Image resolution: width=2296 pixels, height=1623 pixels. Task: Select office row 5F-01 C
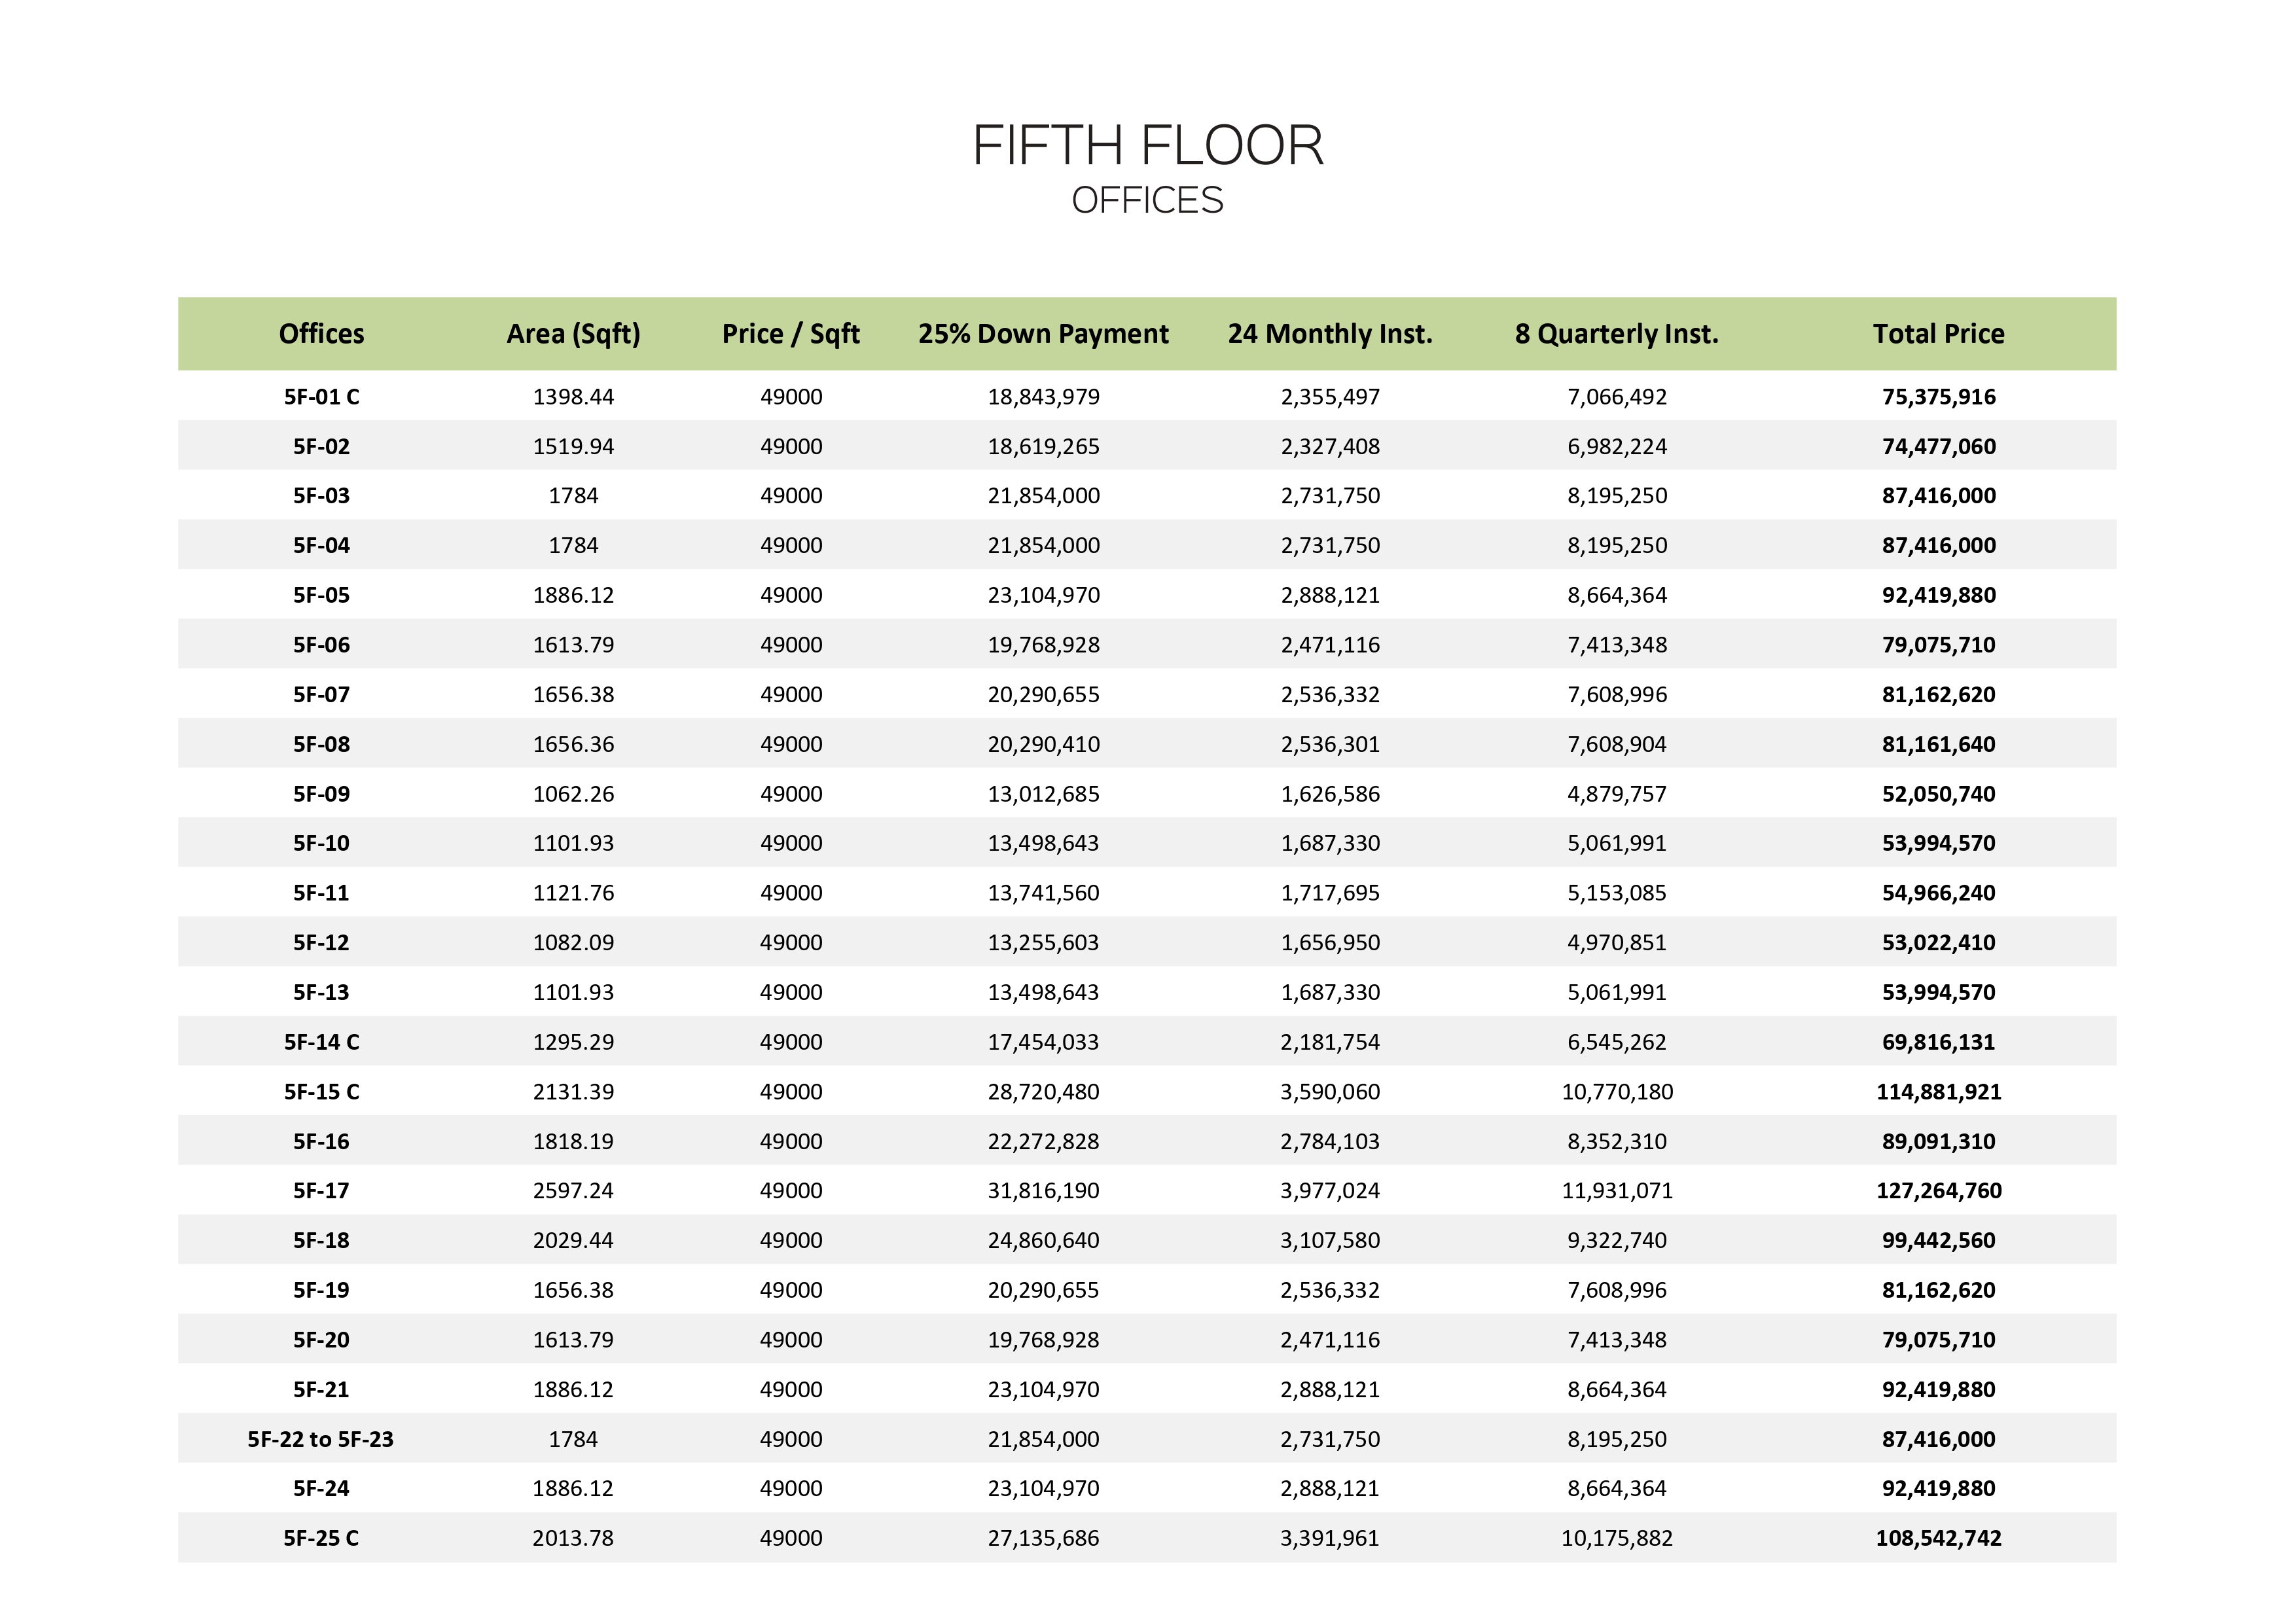[x=1147, y=396]
